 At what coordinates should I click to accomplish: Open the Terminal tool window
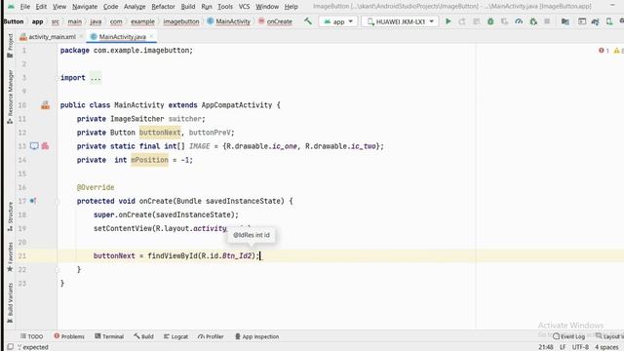coord(109,336)
